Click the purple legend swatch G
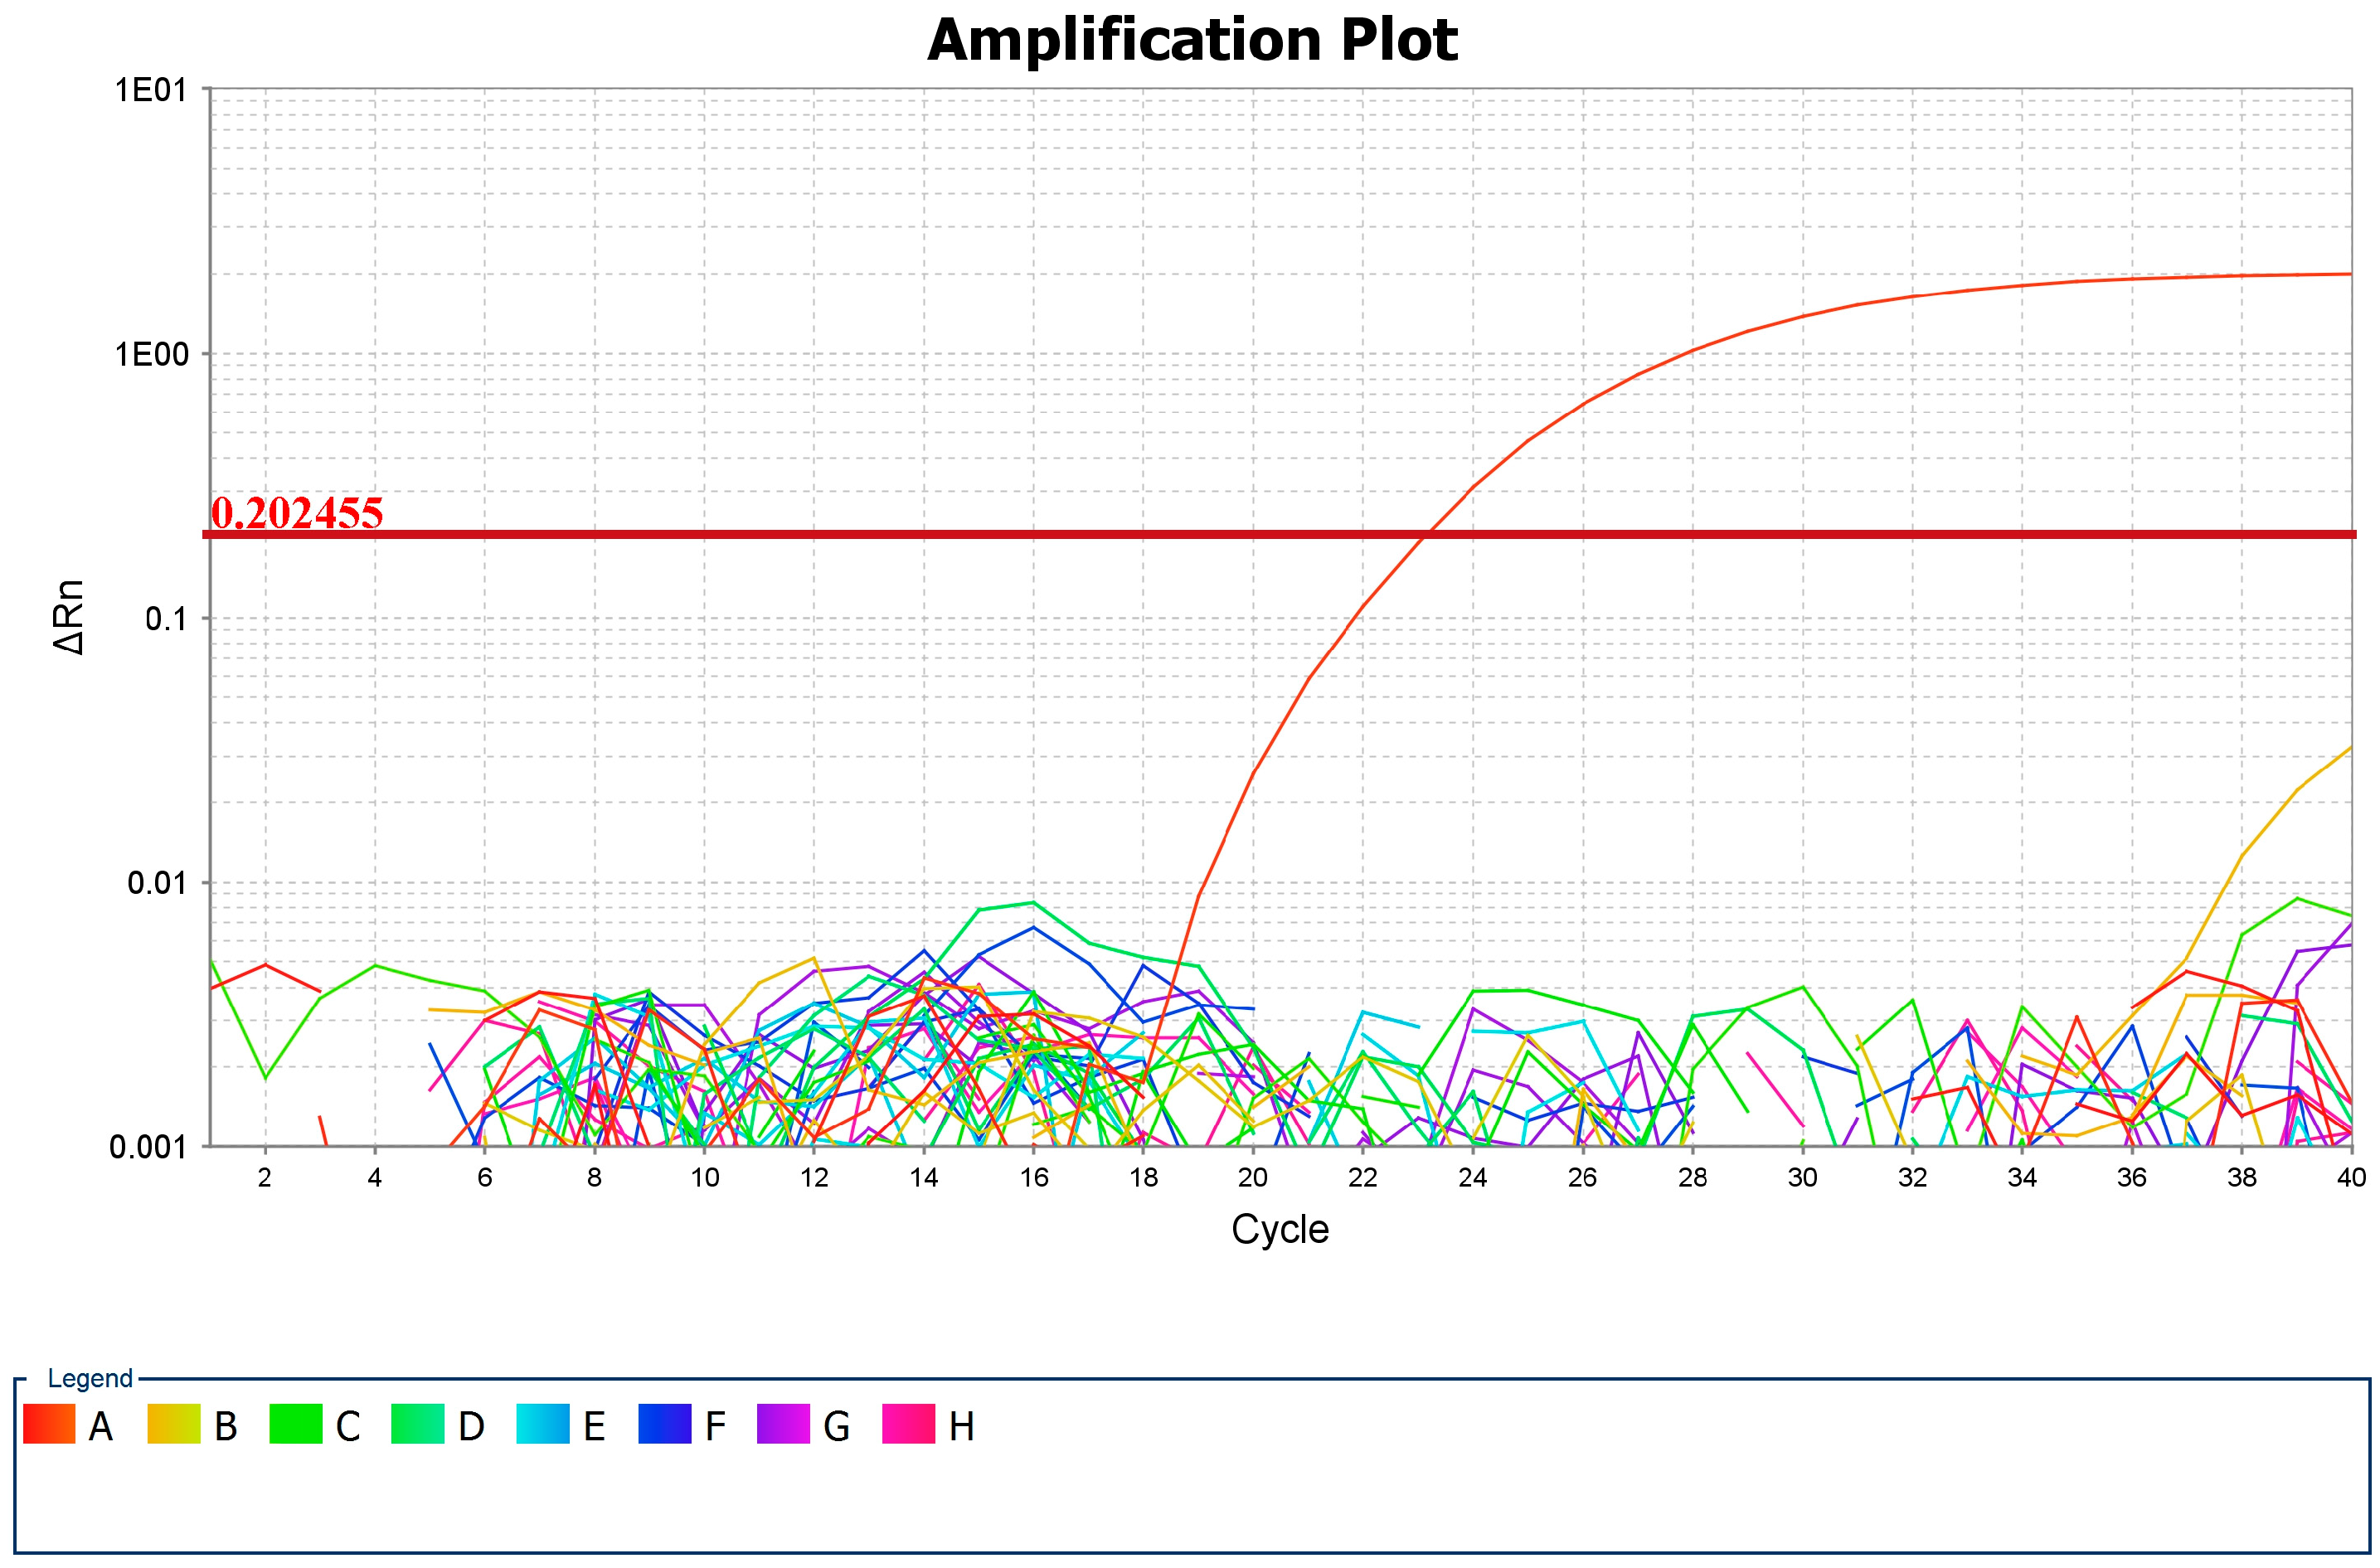The width and height of the screenshot is (2380, 1568). pos(784,1424)
